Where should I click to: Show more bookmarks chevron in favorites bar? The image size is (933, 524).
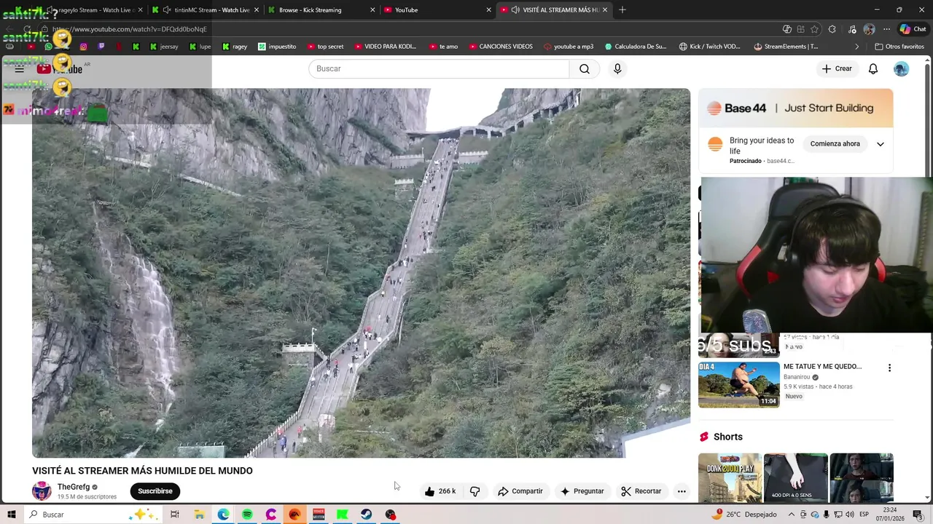coord(857,47)
